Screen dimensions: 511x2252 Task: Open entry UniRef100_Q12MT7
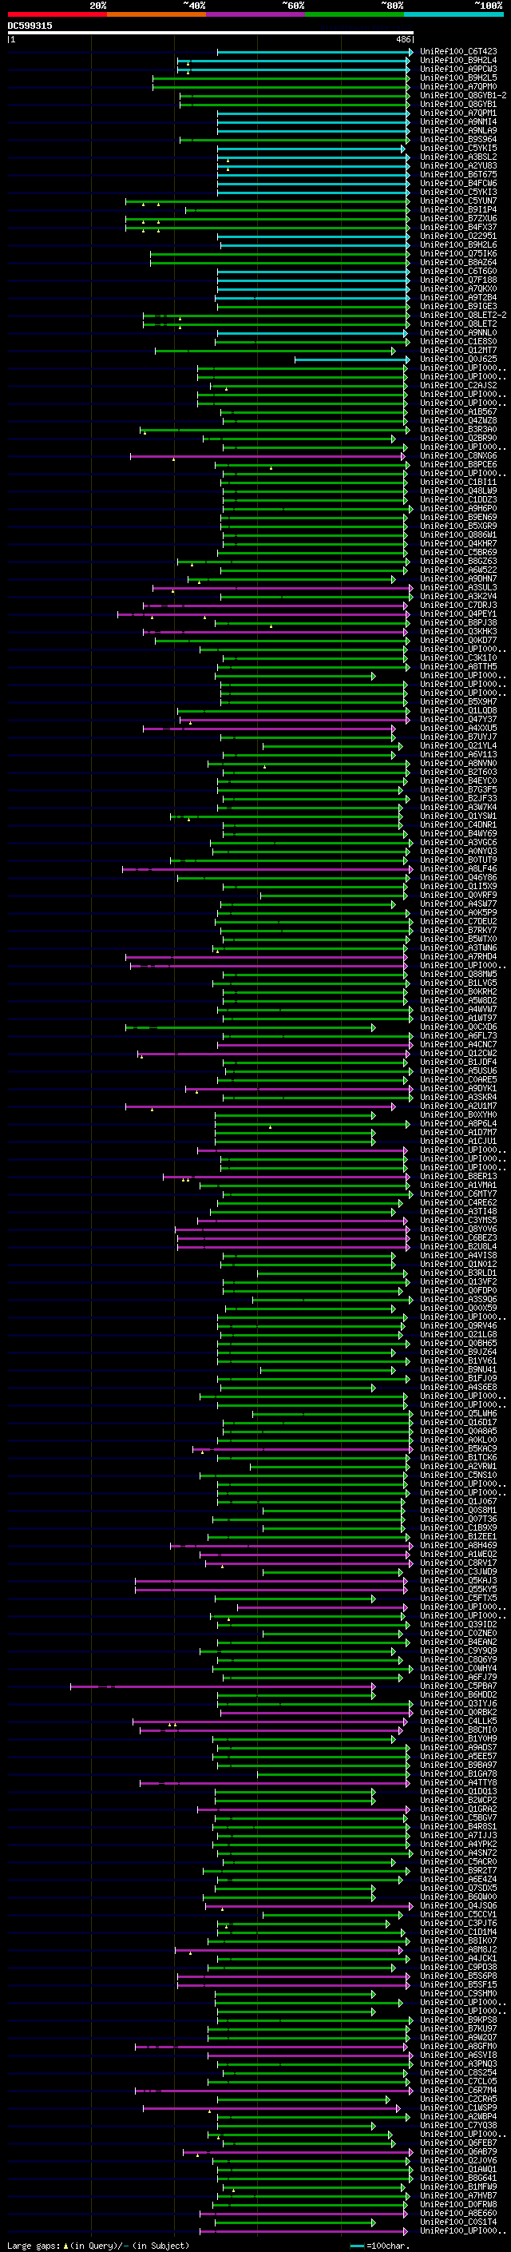click(x=458, y=351)
